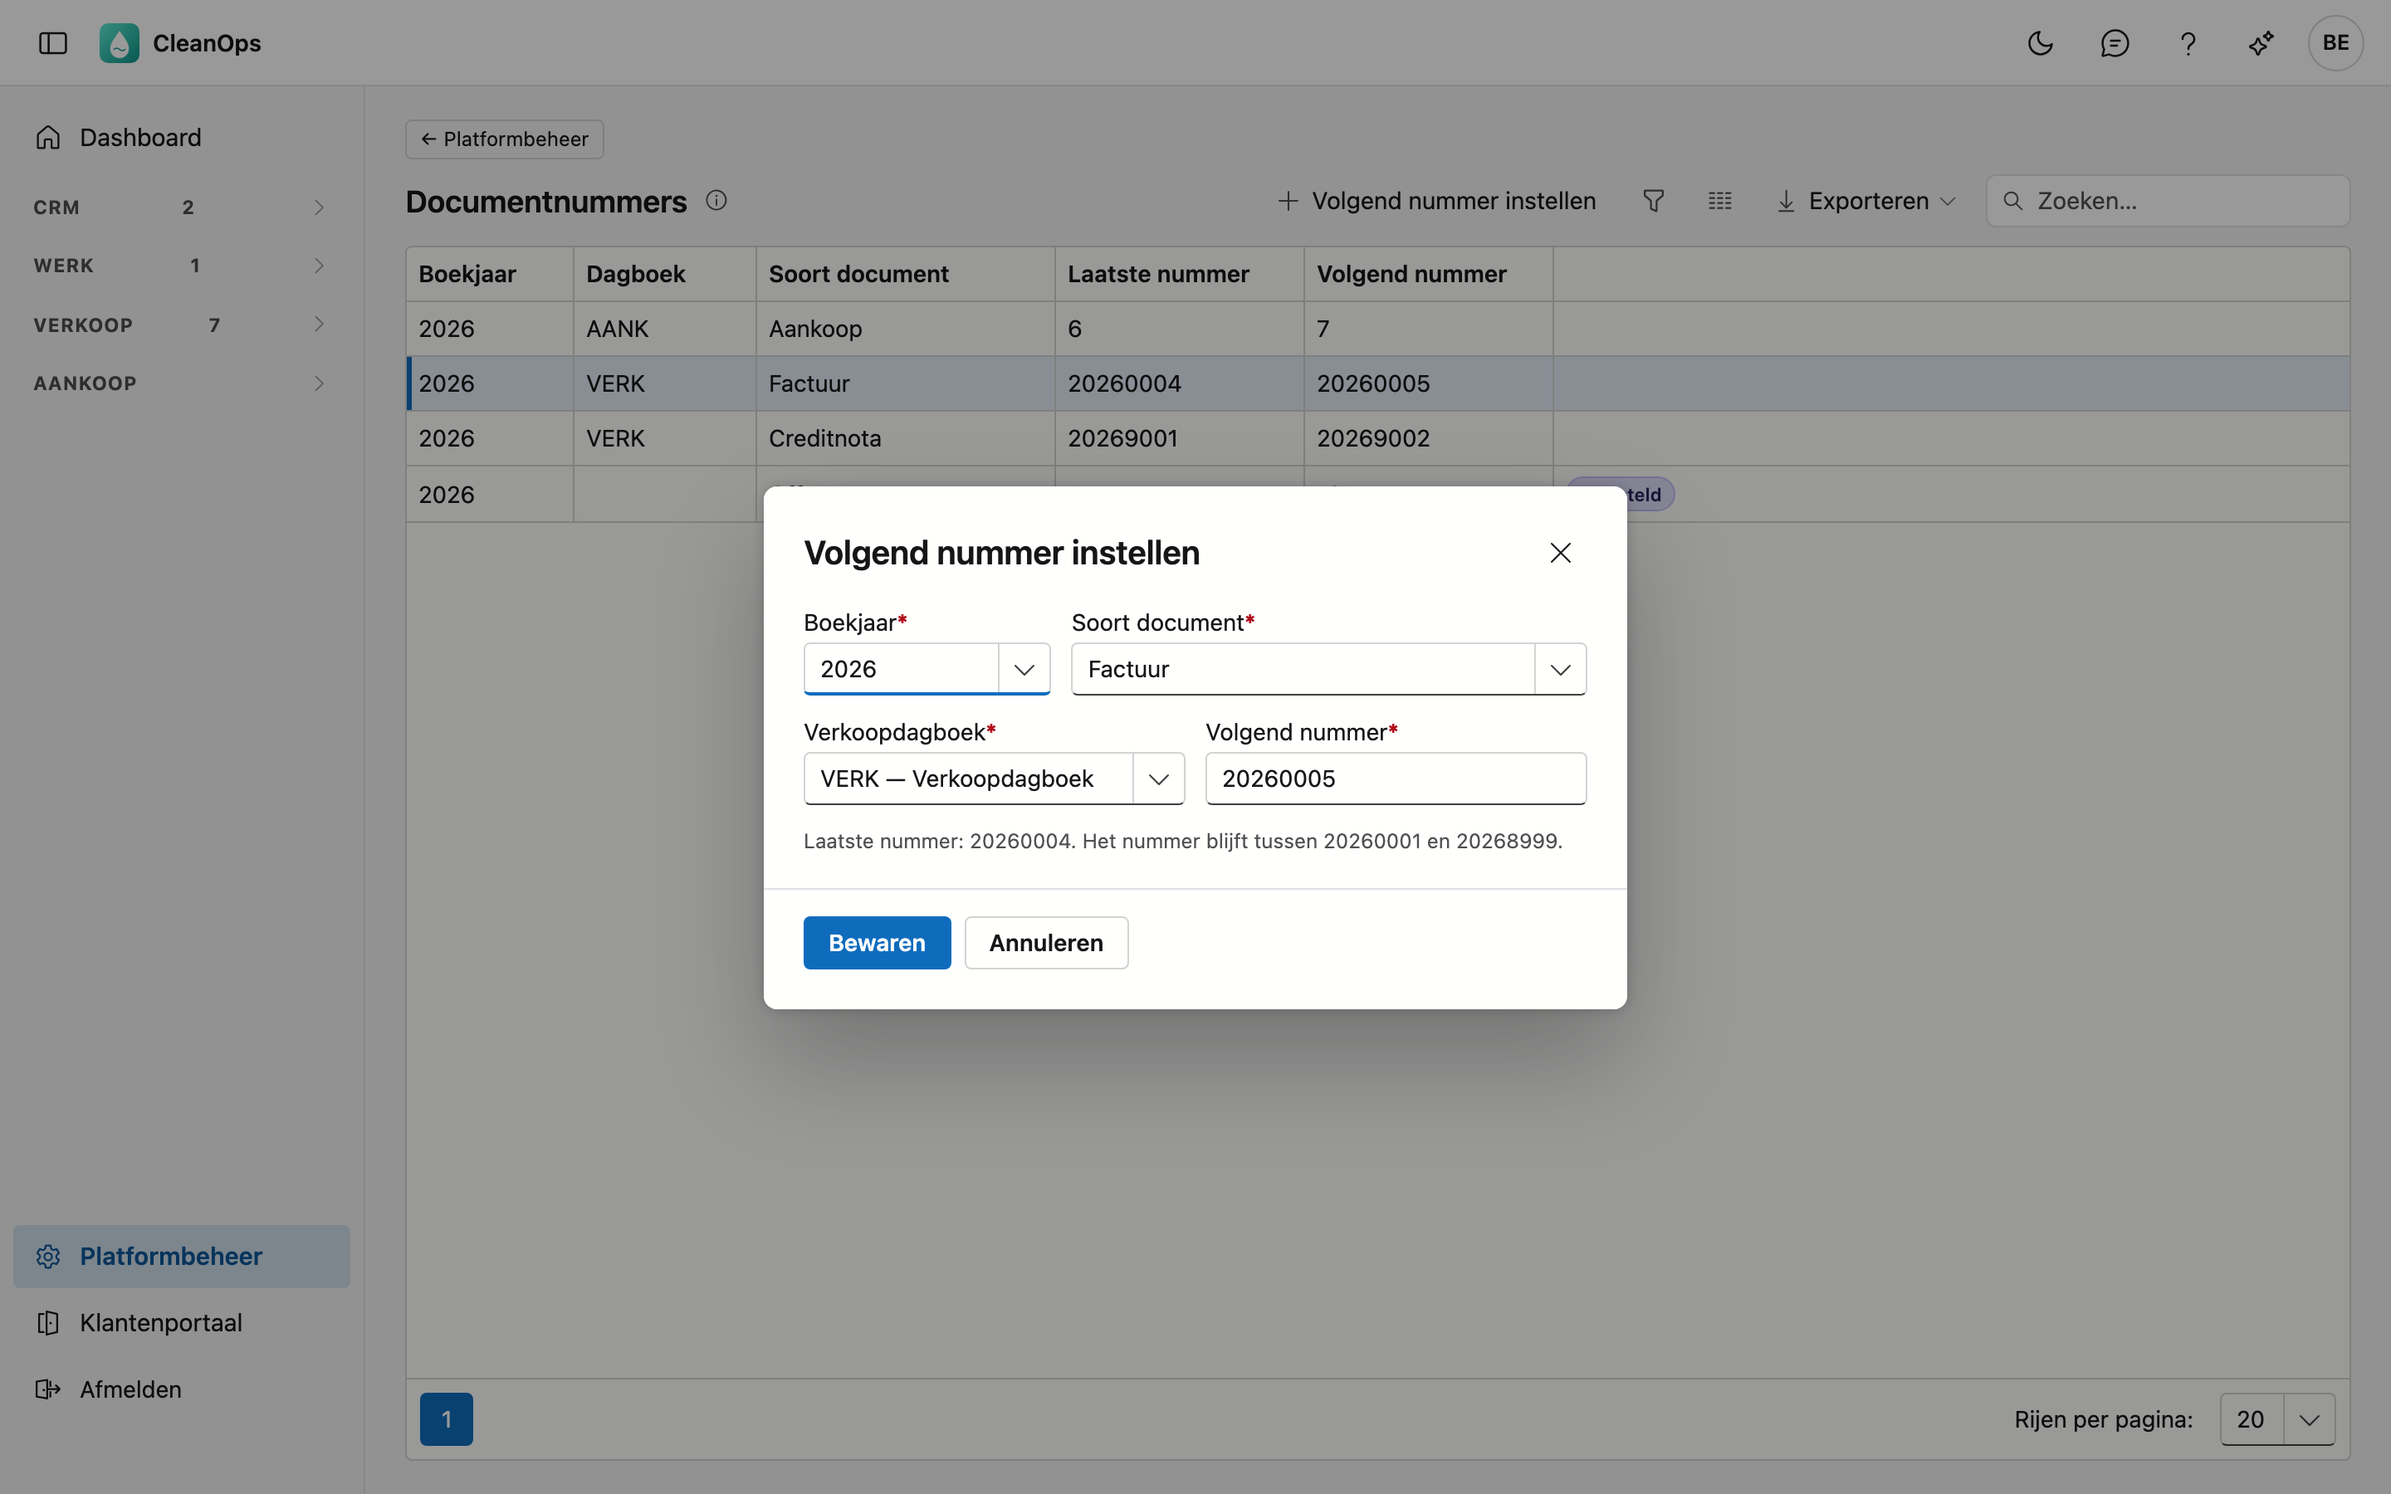Open Platformbeheer in the sidebar
Screen dimensions: 2391x1494
(x=182, y=1256)
